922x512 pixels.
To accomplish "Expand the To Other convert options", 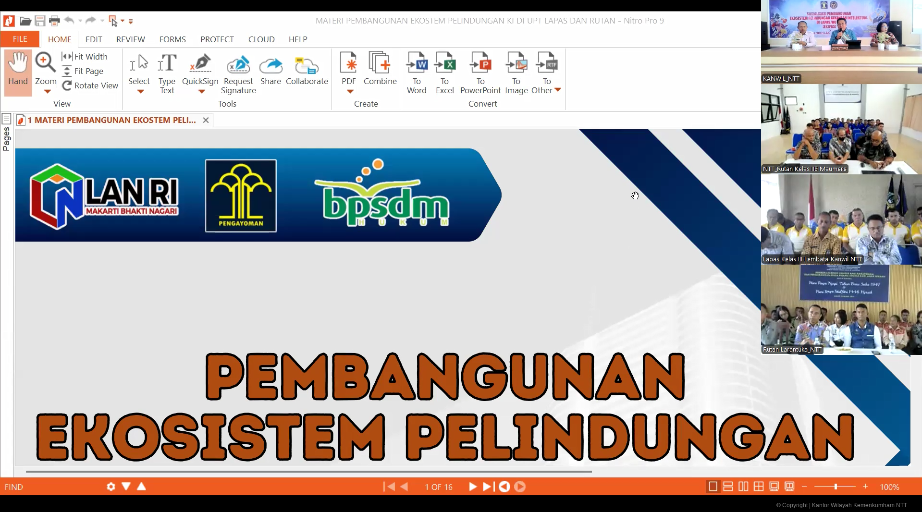I will click(x=557, y=89).
